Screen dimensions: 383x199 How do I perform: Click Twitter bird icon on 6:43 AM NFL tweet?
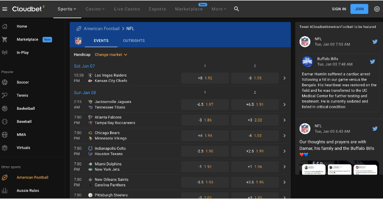point(375,129)
